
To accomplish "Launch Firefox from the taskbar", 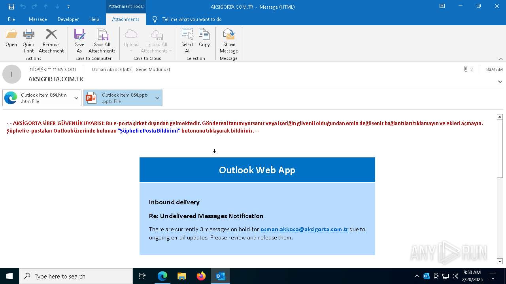I will pyautogui.click(x=201, y=276).
